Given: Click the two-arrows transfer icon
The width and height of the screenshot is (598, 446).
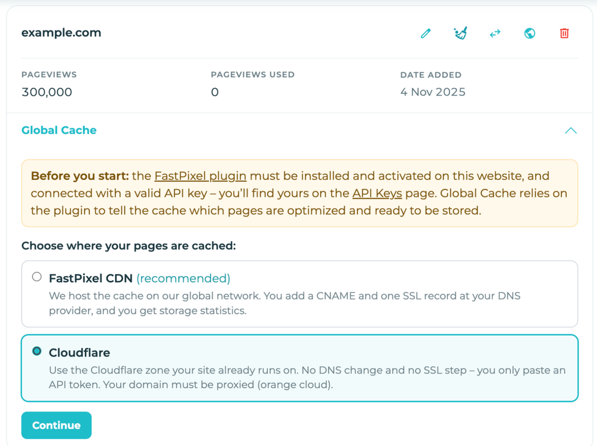Looking at the screenshot, I should tap(495, 33).
